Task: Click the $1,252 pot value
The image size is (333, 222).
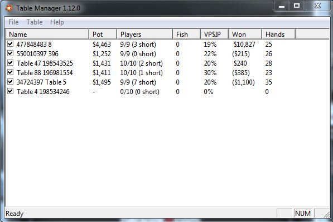Action: click(x=102, y=54)
